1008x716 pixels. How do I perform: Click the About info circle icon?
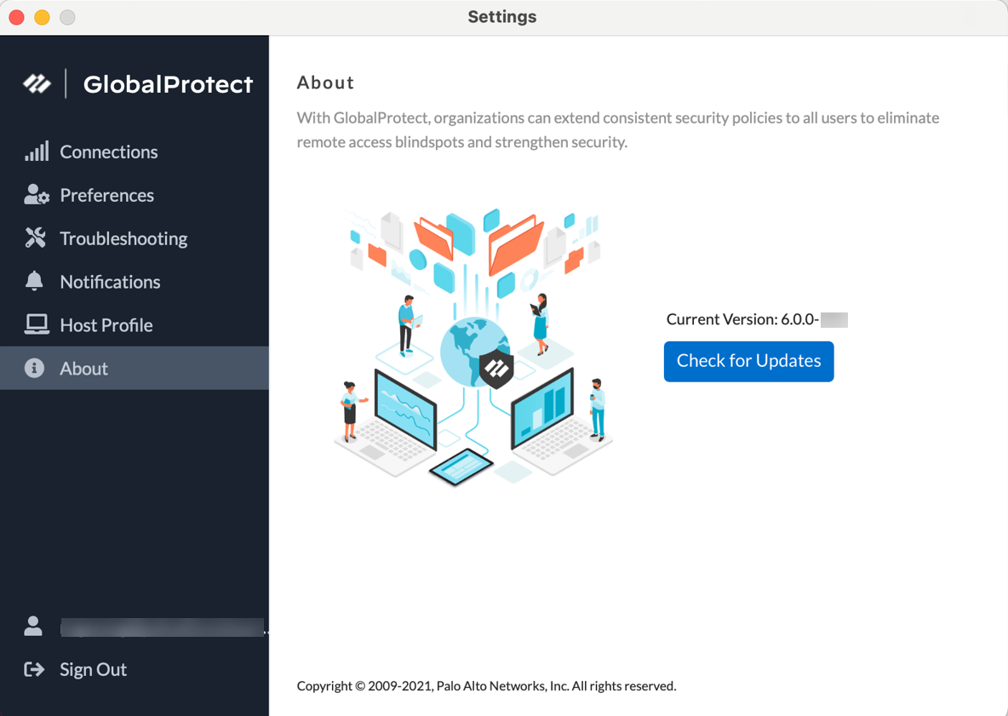pyautogui.click(x=34, y=368)
